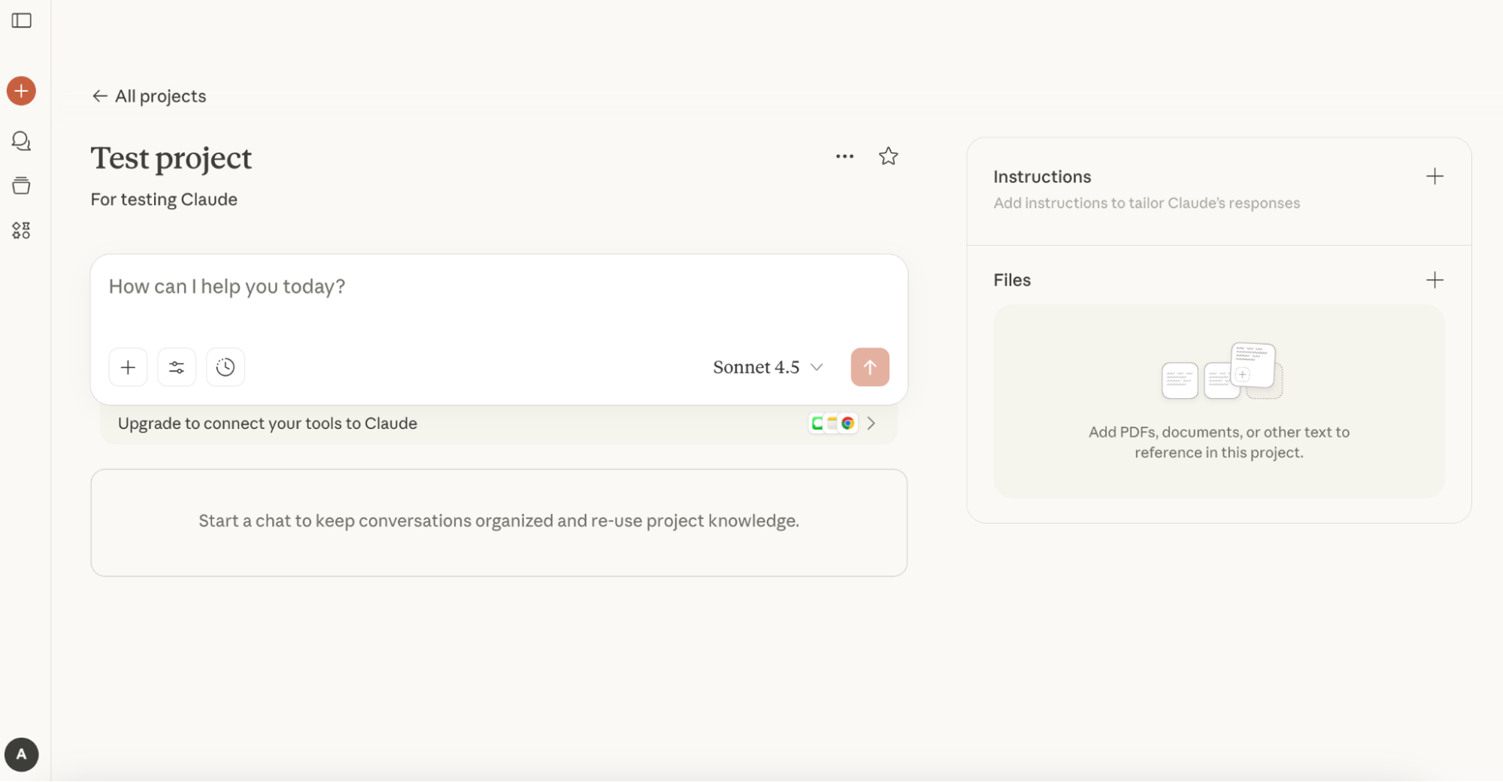Start a new chat with orange plus

coord(22,91)
